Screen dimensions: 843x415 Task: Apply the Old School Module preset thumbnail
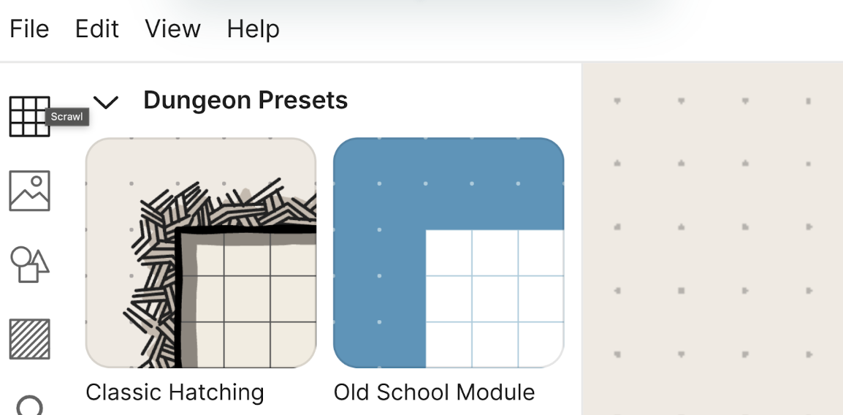pyautogui.click(x=449, y=252)
